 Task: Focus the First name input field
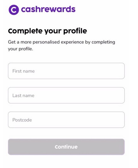66,71
